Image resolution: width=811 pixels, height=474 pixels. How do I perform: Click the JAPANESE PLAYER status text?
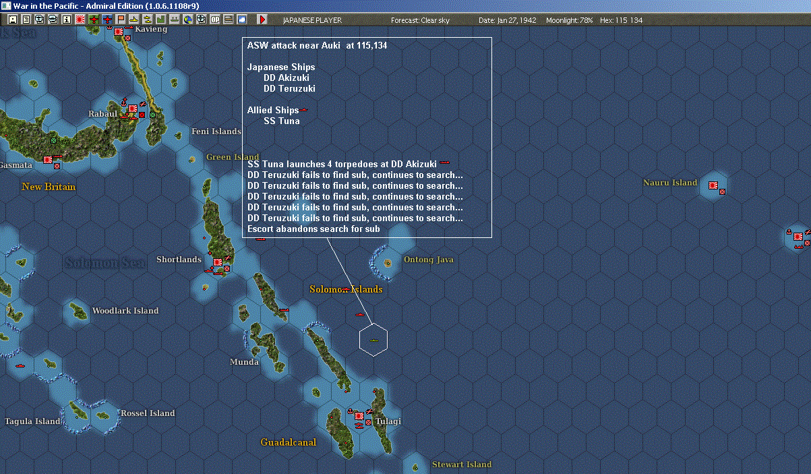click(x=311, y=20)
